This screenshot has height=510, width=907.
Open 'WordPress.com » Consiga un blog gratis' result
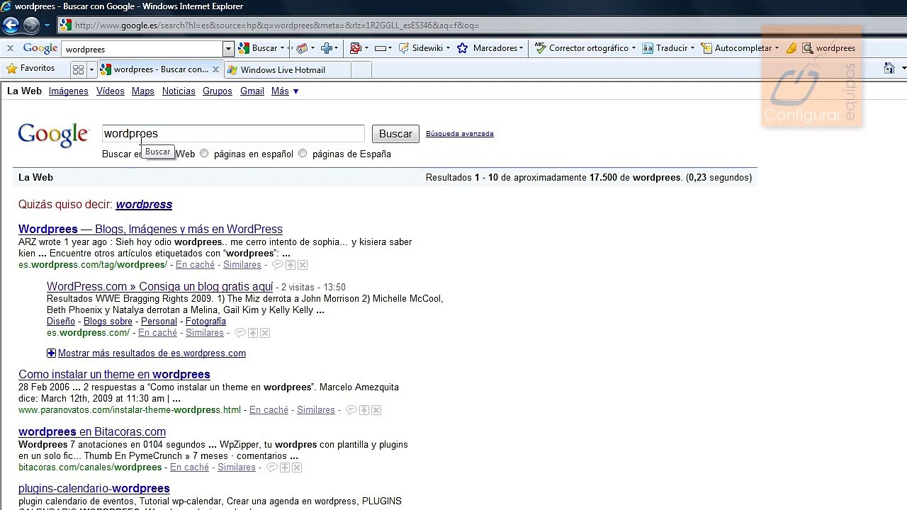[159, 287]
